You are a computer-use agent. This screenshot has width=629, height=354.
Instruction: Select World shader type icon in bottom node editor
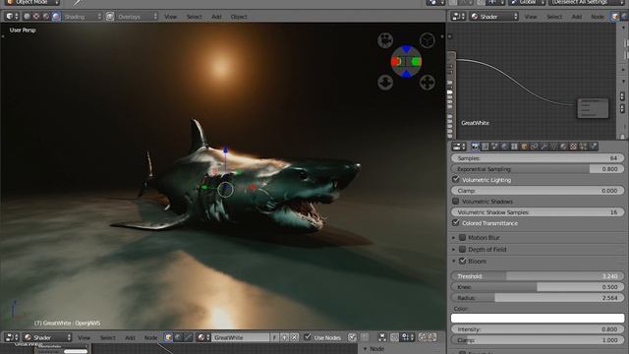tap(178, 337)
